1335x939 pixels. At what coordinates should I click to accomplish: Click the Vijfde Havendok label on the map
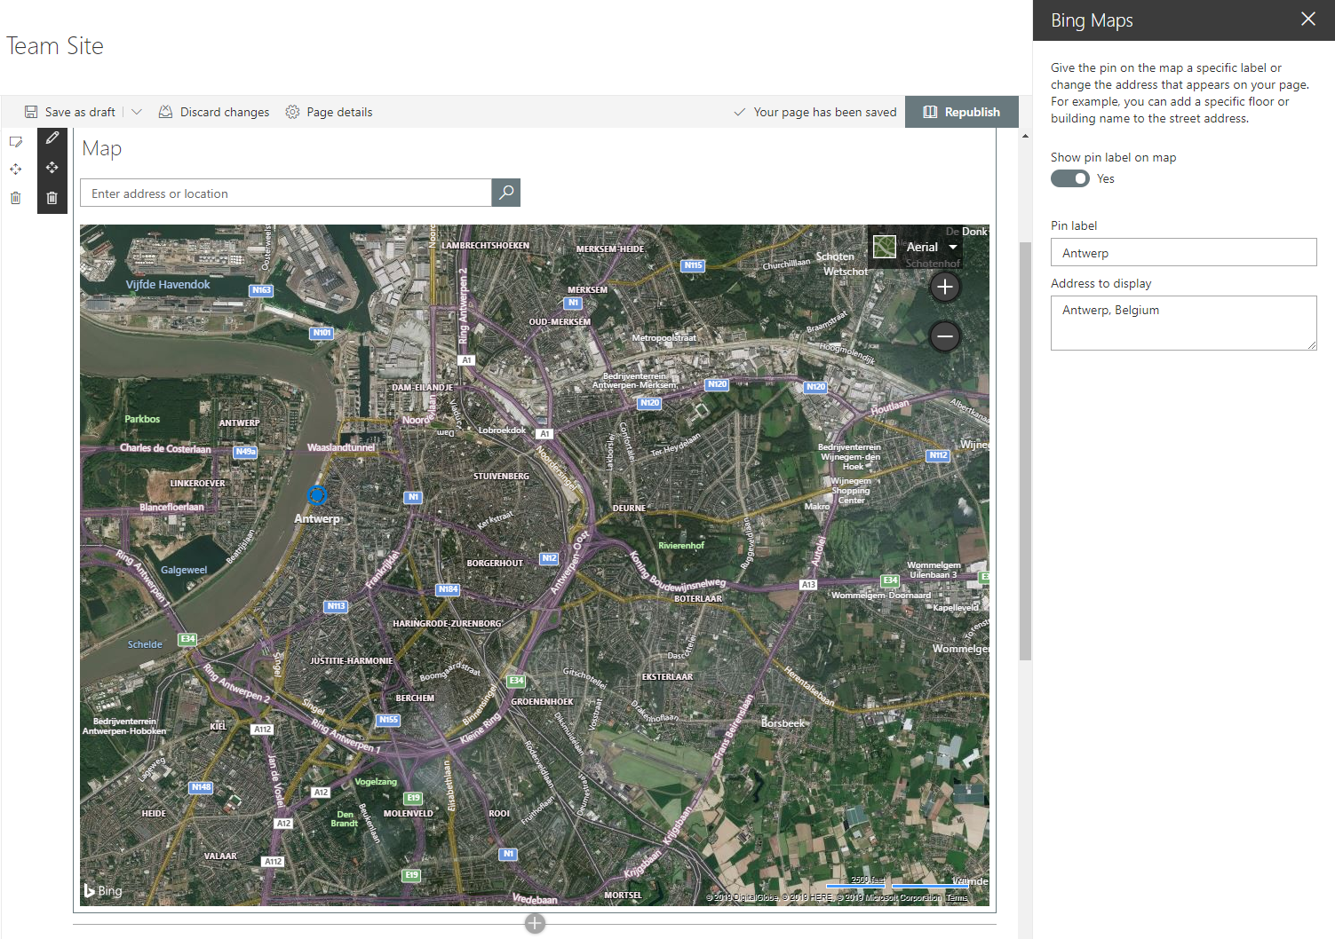[x=168, y=284]
